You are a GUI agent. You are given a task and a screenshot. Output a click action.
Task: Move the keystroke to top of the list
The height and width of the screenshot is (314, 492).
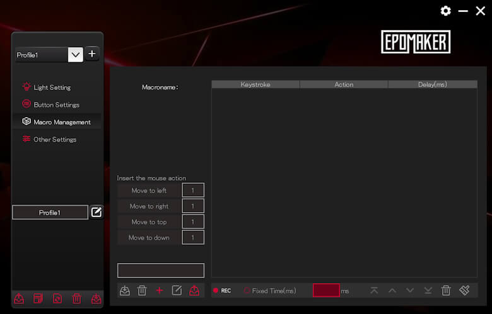tap(374, 290)
